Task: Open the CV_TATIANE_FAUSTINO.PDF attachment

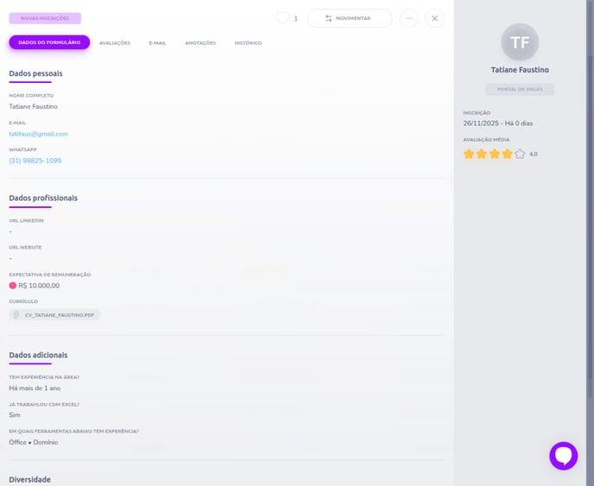Action: (x=59, y=315)
